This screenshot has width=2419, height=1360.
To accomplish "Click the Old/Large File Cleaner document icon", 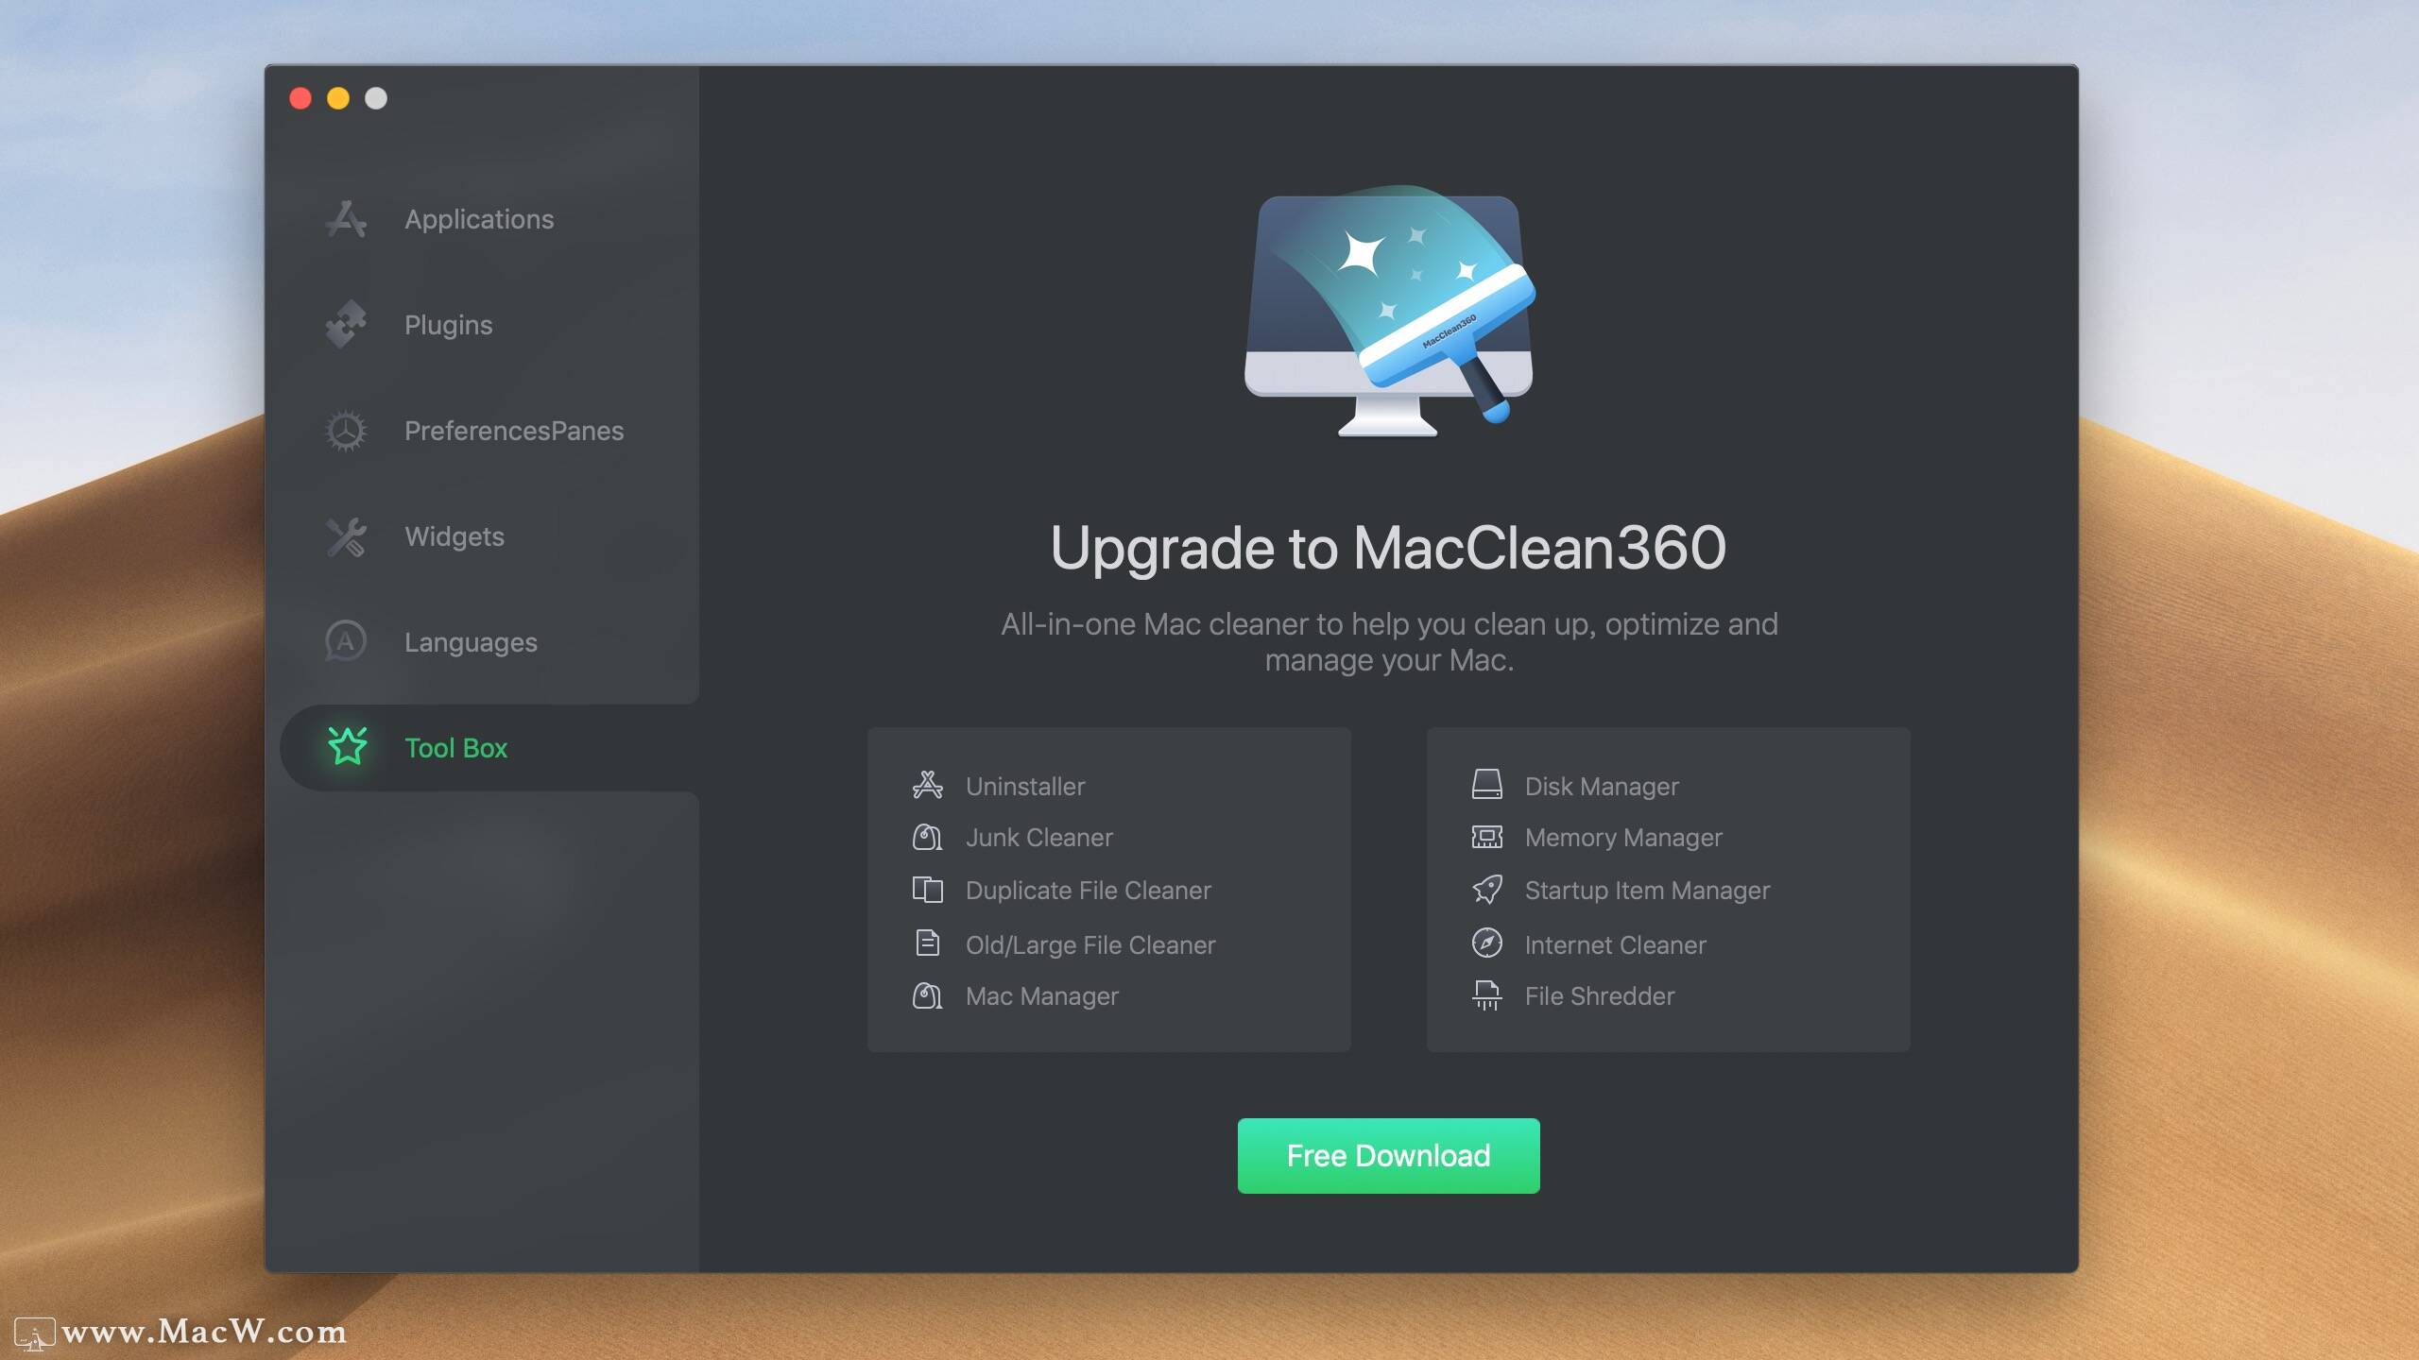I will [928, 943].
